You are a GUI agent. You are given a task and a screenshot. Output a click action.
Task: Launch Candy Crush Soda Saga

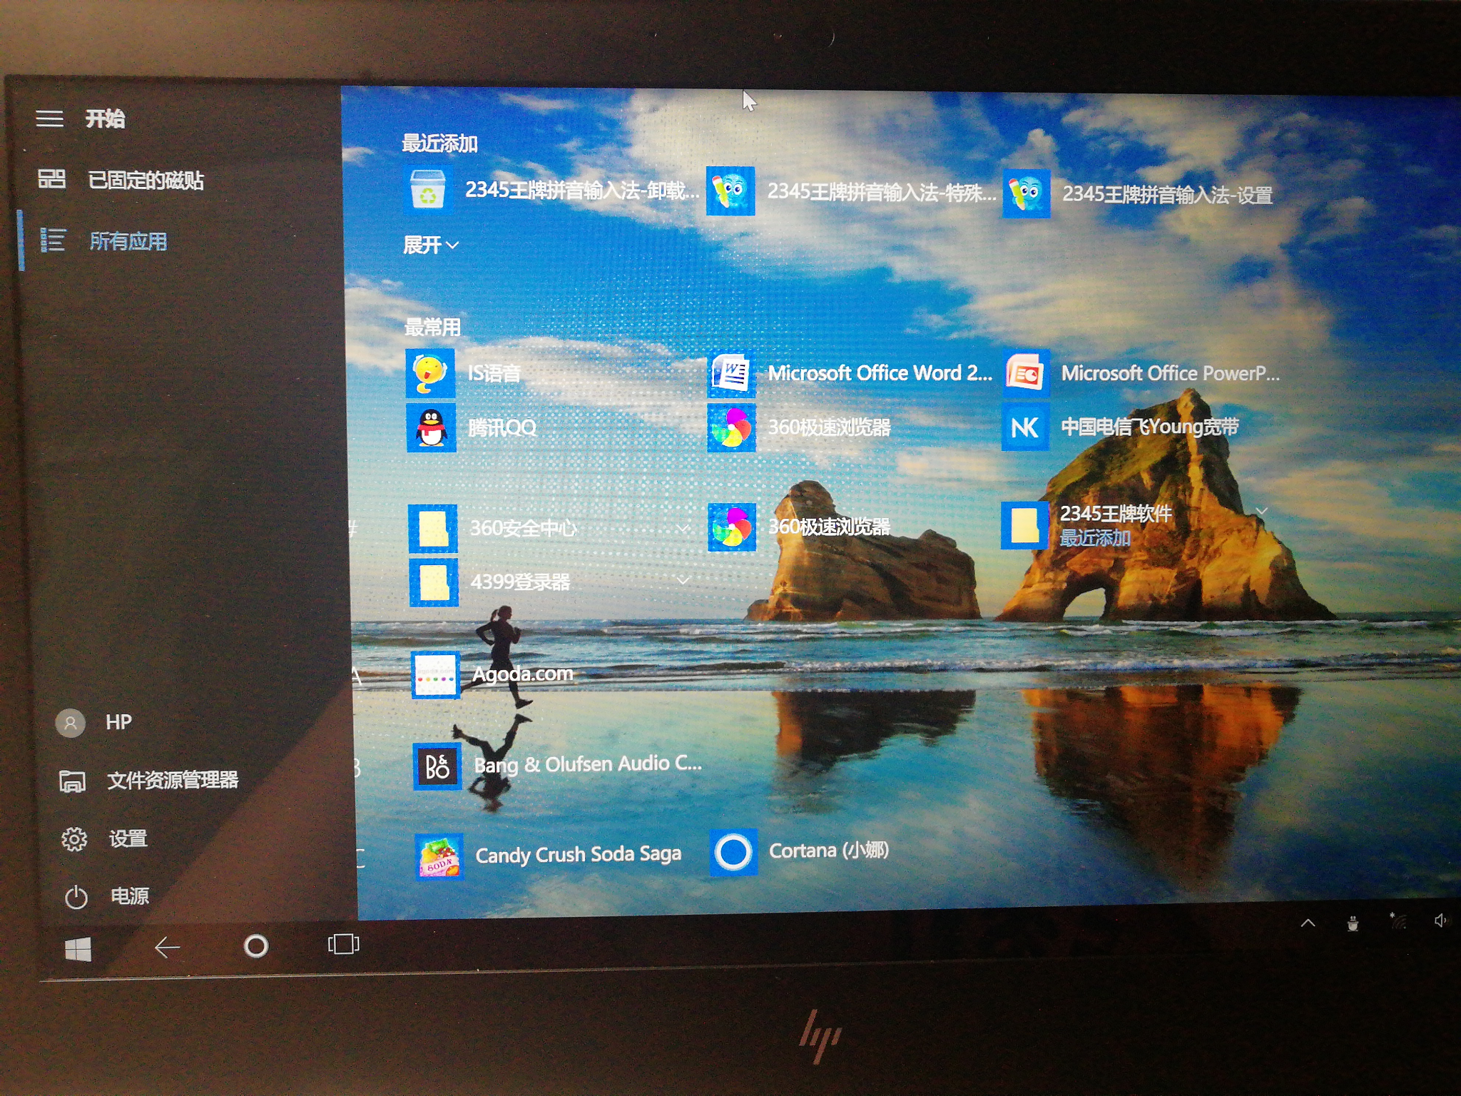pos(548,856)
